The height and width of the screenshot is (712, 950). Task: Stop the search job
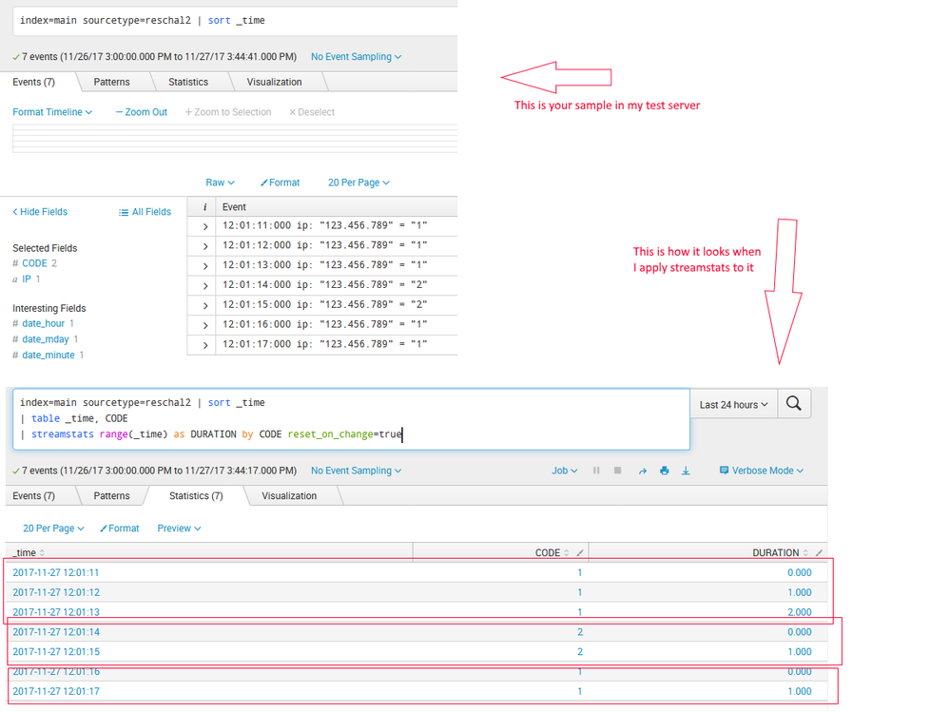coord(618,471)
